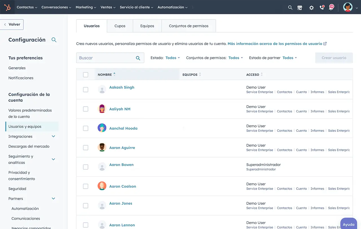Open Aaron Bowen's user profile link

pos(121,165)
